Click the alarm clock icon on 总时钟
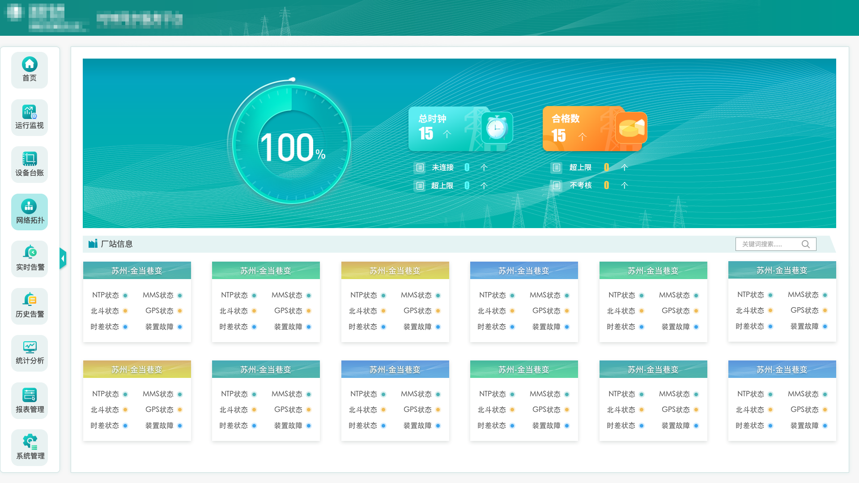This screenshot has height=483, width=859. click(497, 128)
